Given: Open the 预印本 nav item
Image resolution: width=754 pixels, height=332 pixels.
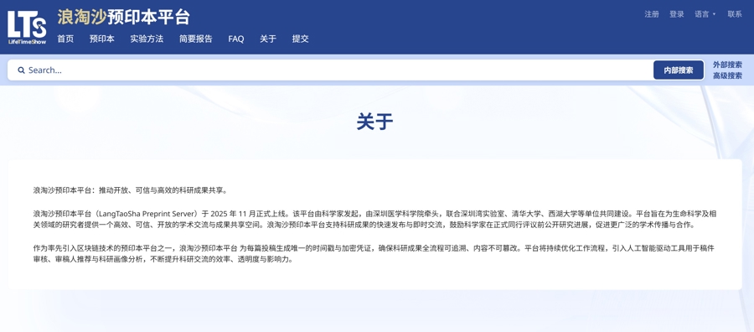Looking at the screenshot, I should pyautogui.click(x=102, y=39).
